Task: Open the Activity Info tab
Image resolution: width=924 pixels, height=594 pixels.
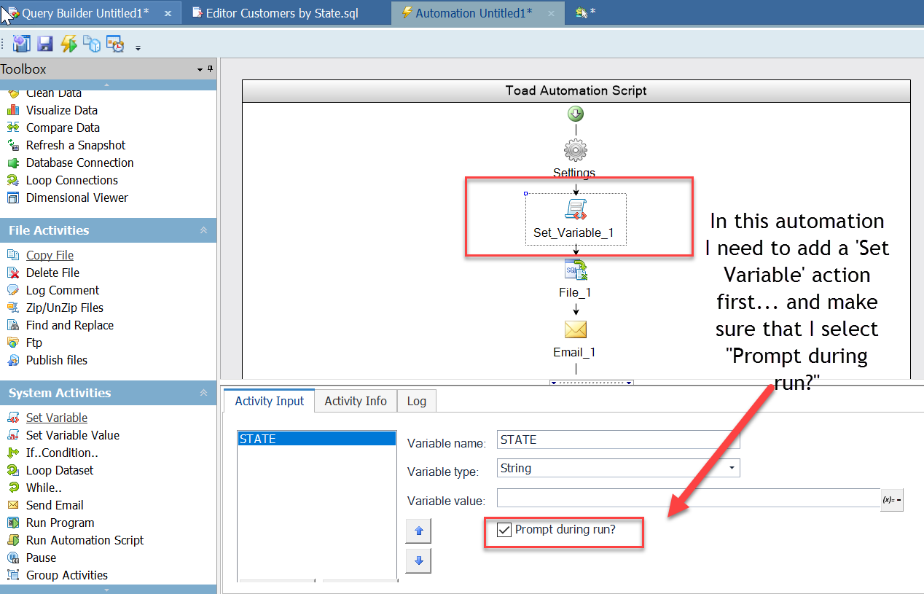Action: pyautogui.click(x=356, y=401)
